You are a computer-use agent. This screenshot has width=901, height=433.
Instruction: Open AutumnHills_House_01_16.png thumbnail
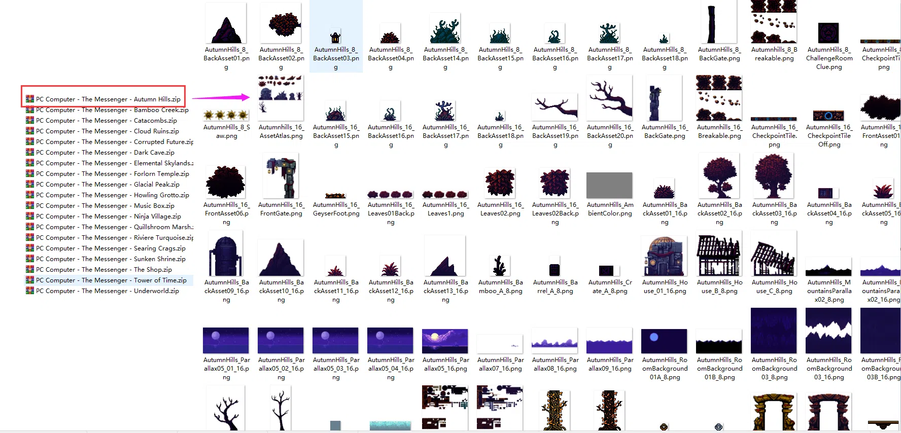pos(665,256)
